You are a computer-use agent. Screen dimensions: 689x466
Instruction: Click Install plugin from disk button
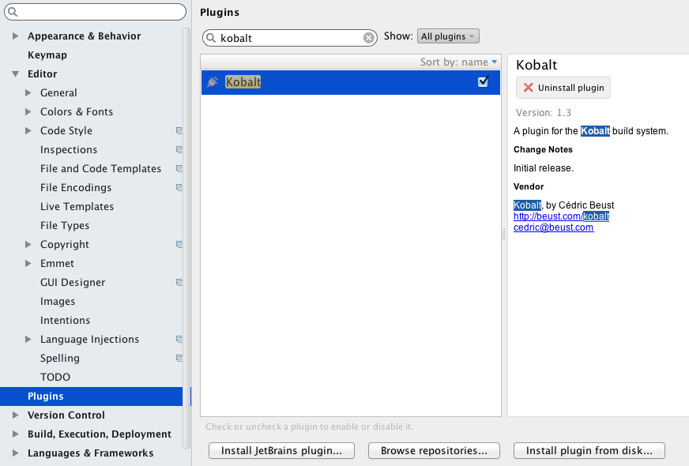pos(589,451)
